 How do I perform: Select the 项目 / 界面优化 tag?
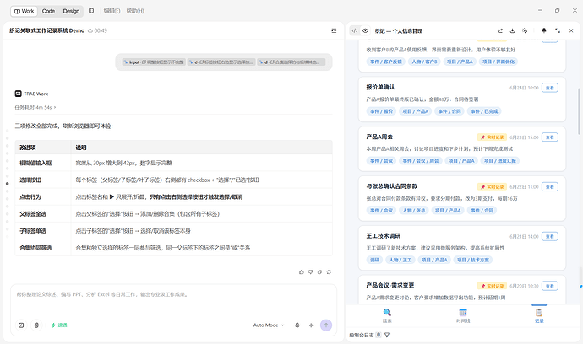click(x=499, y=62)
